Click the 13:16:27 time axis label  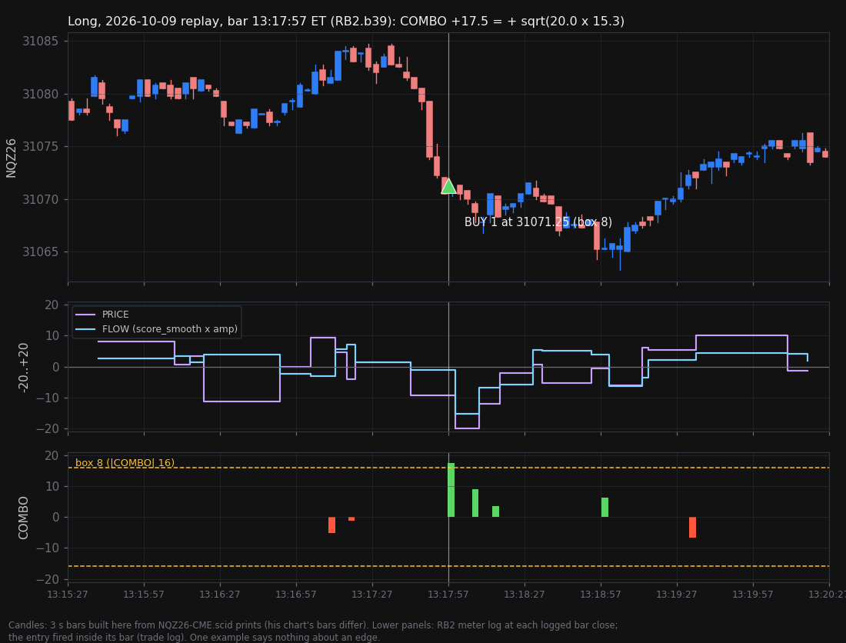click(220, 594)
